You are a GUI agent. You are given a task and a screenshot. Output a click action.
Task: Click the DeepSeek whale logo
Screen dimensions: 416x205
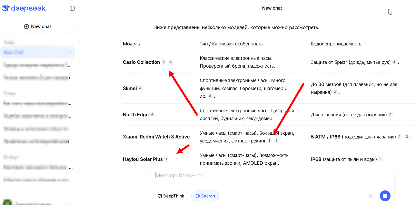(x=6, y=8)
